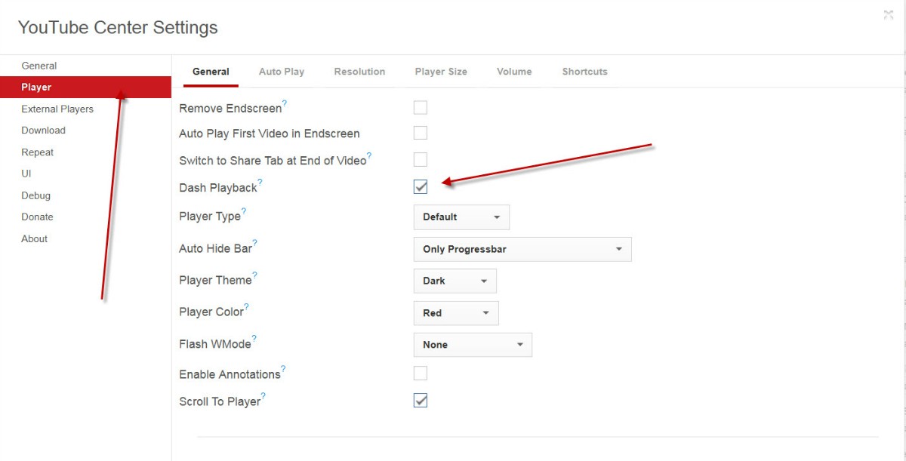Click the YouTube Center Settings title
Screen dimensions: 906x461
point(118,28)
